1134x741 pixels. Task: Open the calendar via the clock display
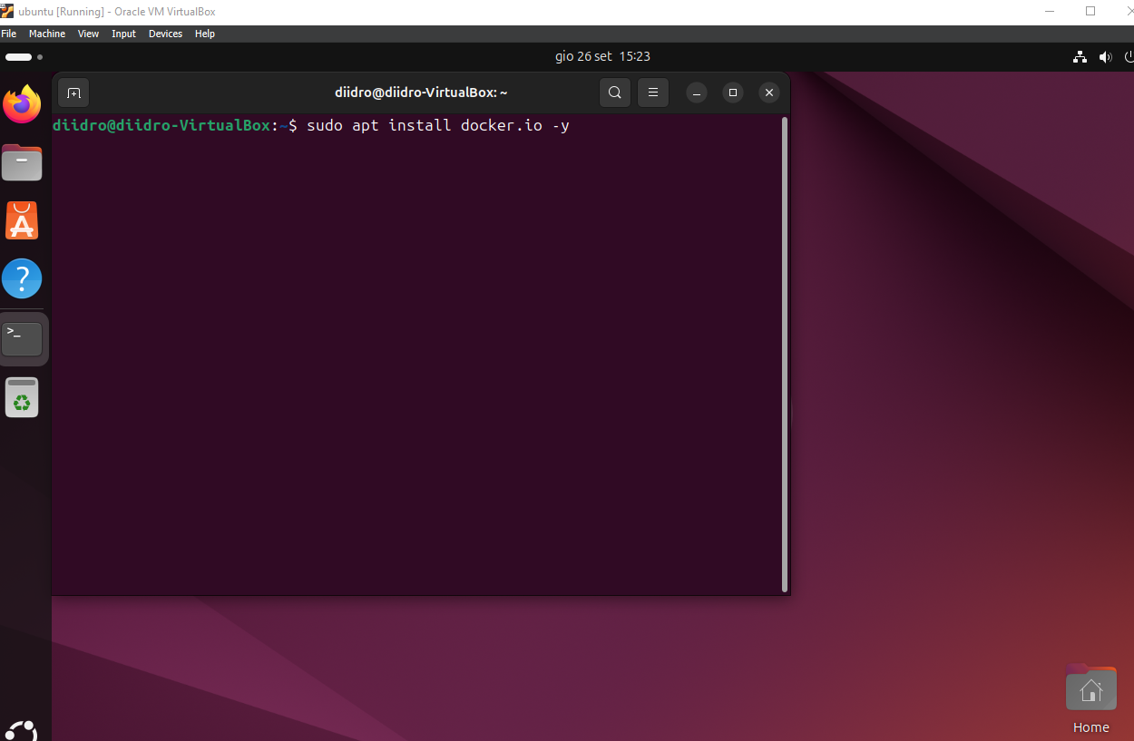point(602,56)
